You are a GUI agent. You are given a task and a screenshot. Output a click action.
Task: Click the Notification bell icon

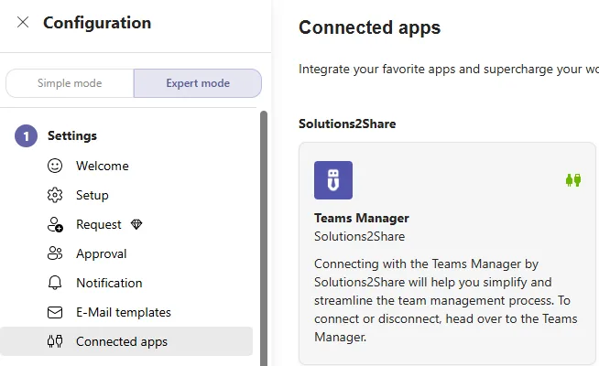point(55,283)
